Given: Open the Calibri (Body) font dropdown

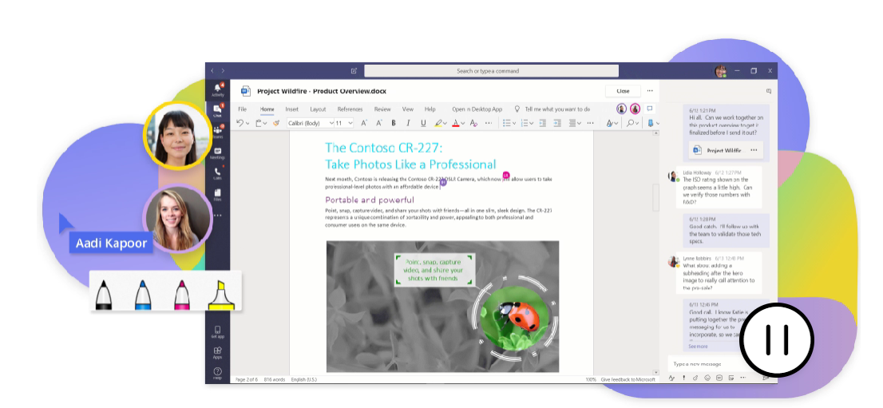Looking at the screenshot, I should pyautogui.click(x=308, y=123).
